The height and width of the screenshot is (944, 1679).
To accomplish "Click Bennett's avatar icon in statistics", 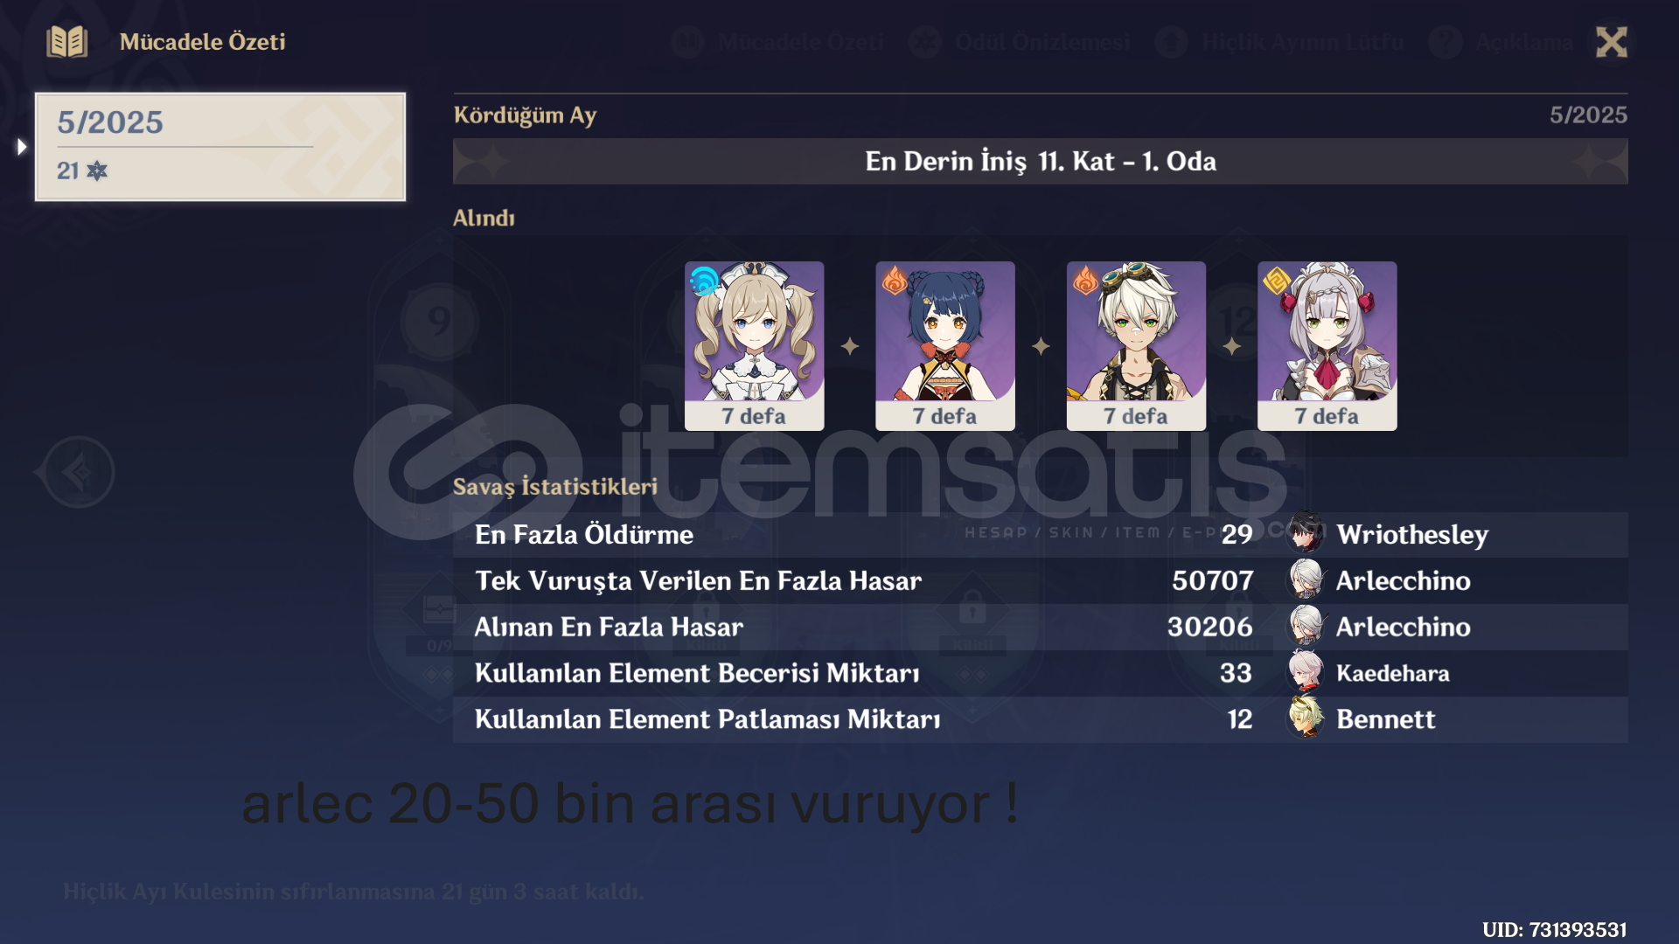I will point(1306,718).
